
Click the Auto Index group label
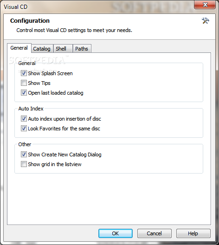click(31, 109)
